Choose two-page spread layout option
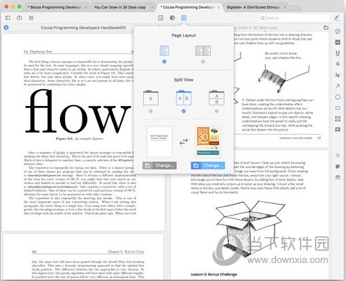This screenshot has height=281, width=346. tap(203, 50)
